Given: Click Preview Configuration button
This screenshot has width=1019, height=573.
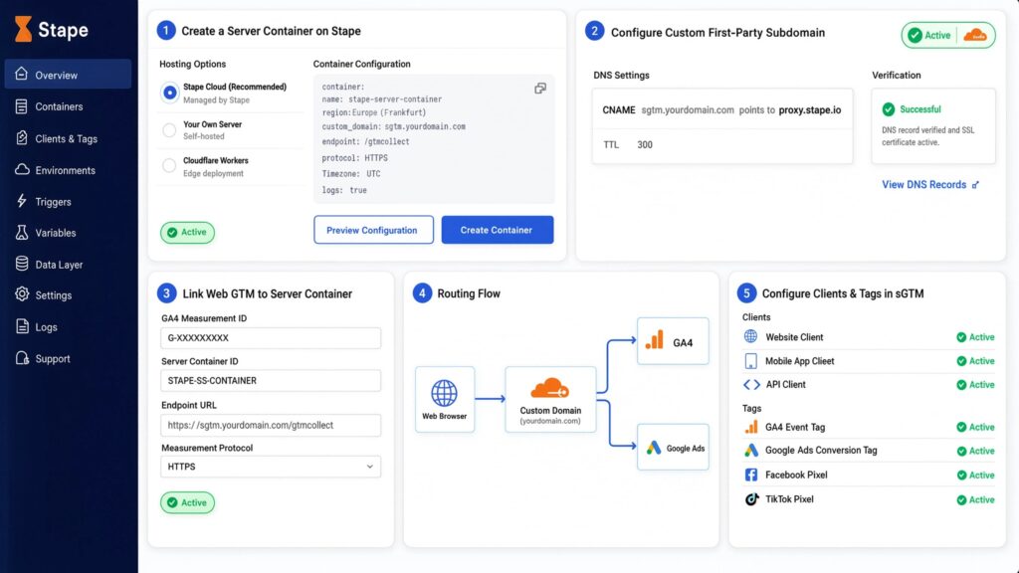Looking at the screenshot, I should coord(373,230).
